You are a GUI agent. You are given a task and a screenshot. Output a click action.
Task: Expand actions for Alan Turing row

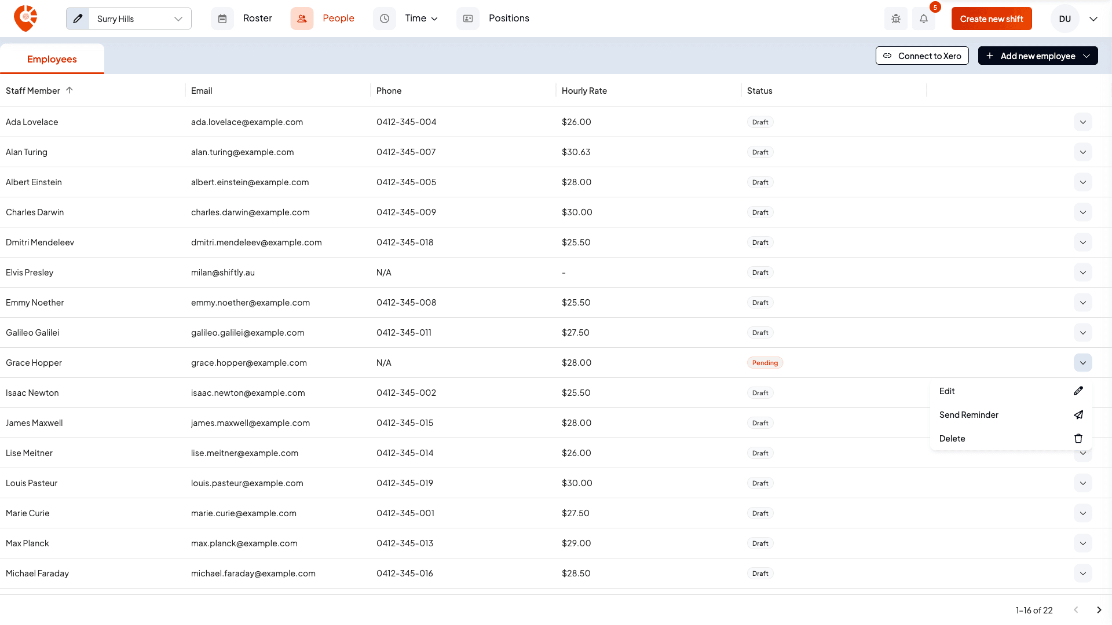coord(1082,152)
